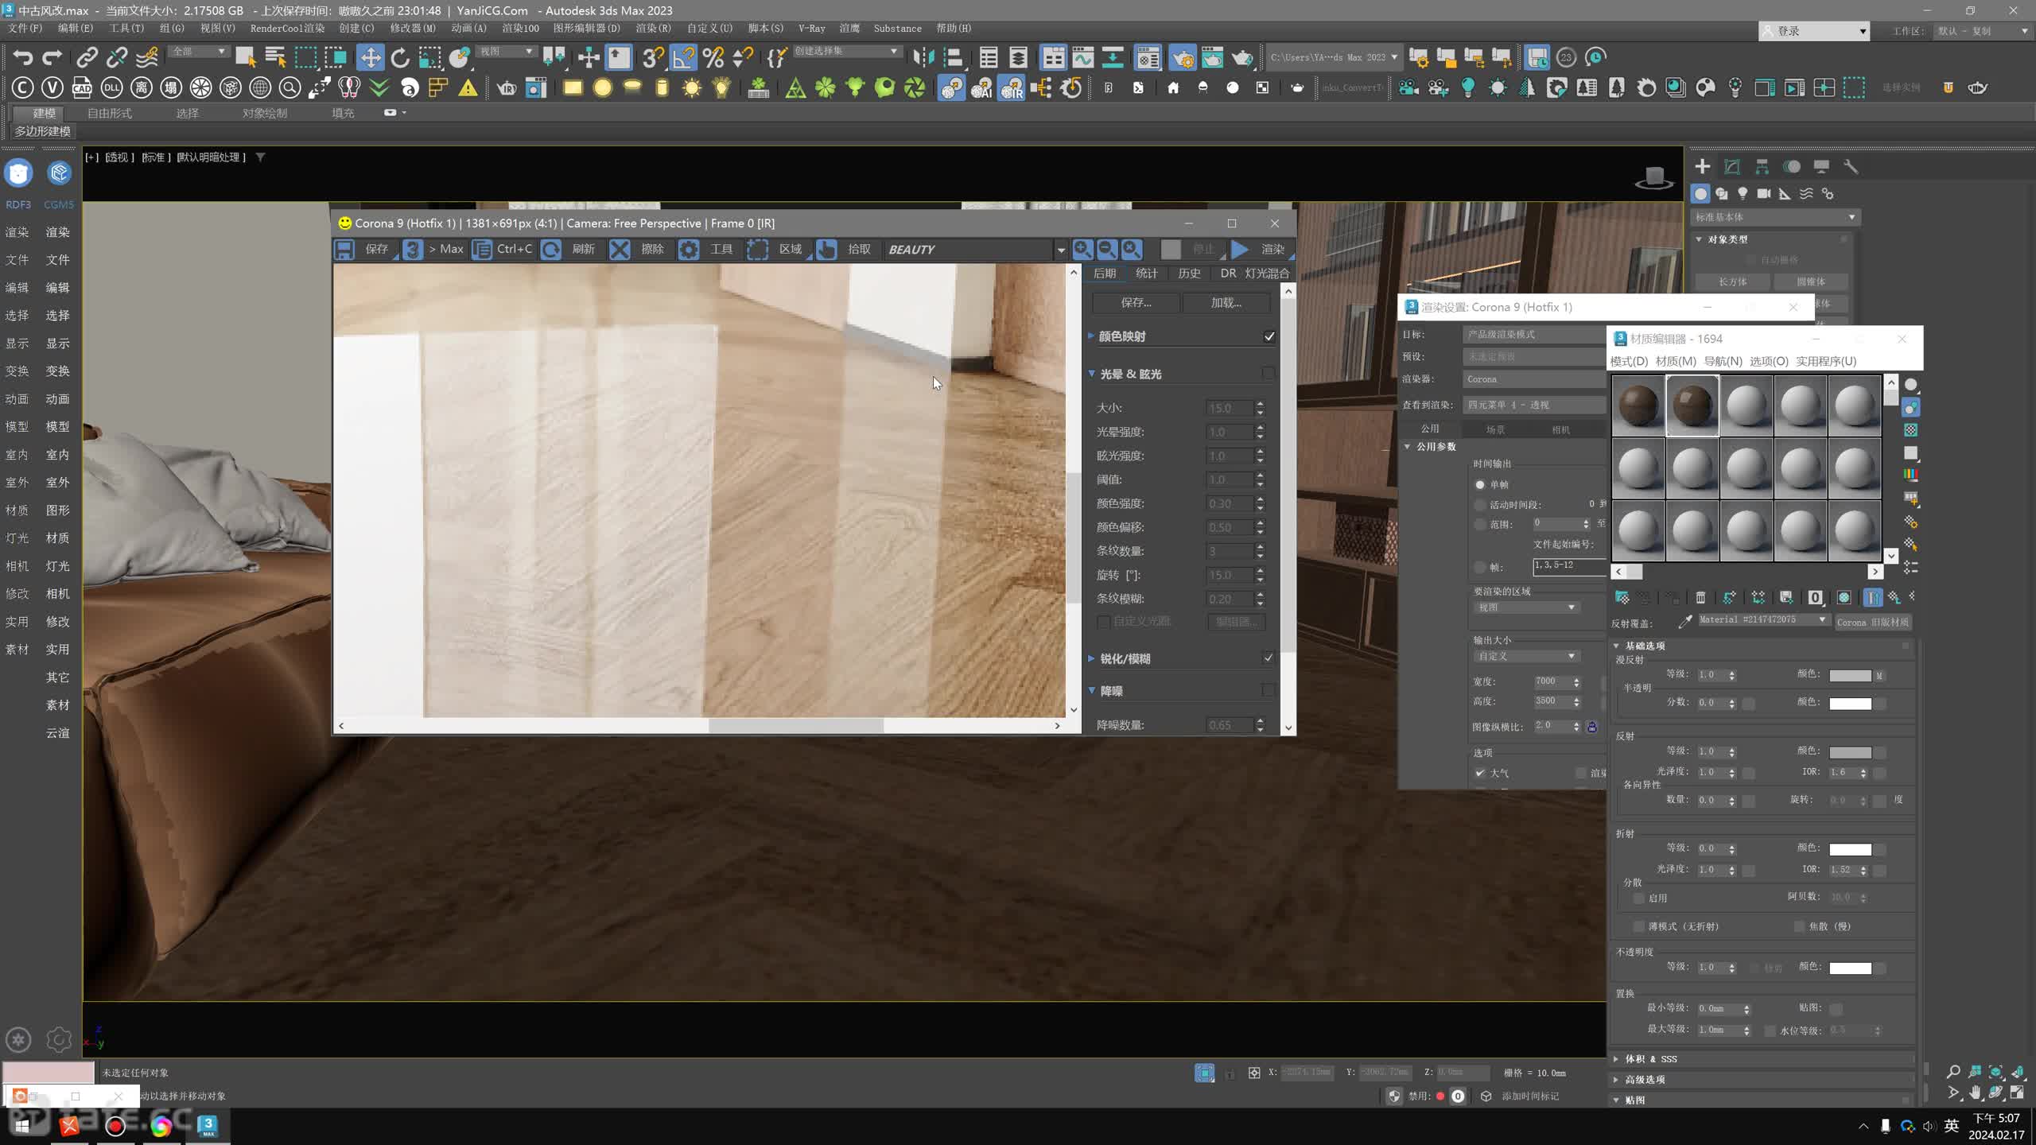Open the 材质(M) menu in material editor
Screen dimensions: 2036x1145
(x=1675, y=361)
